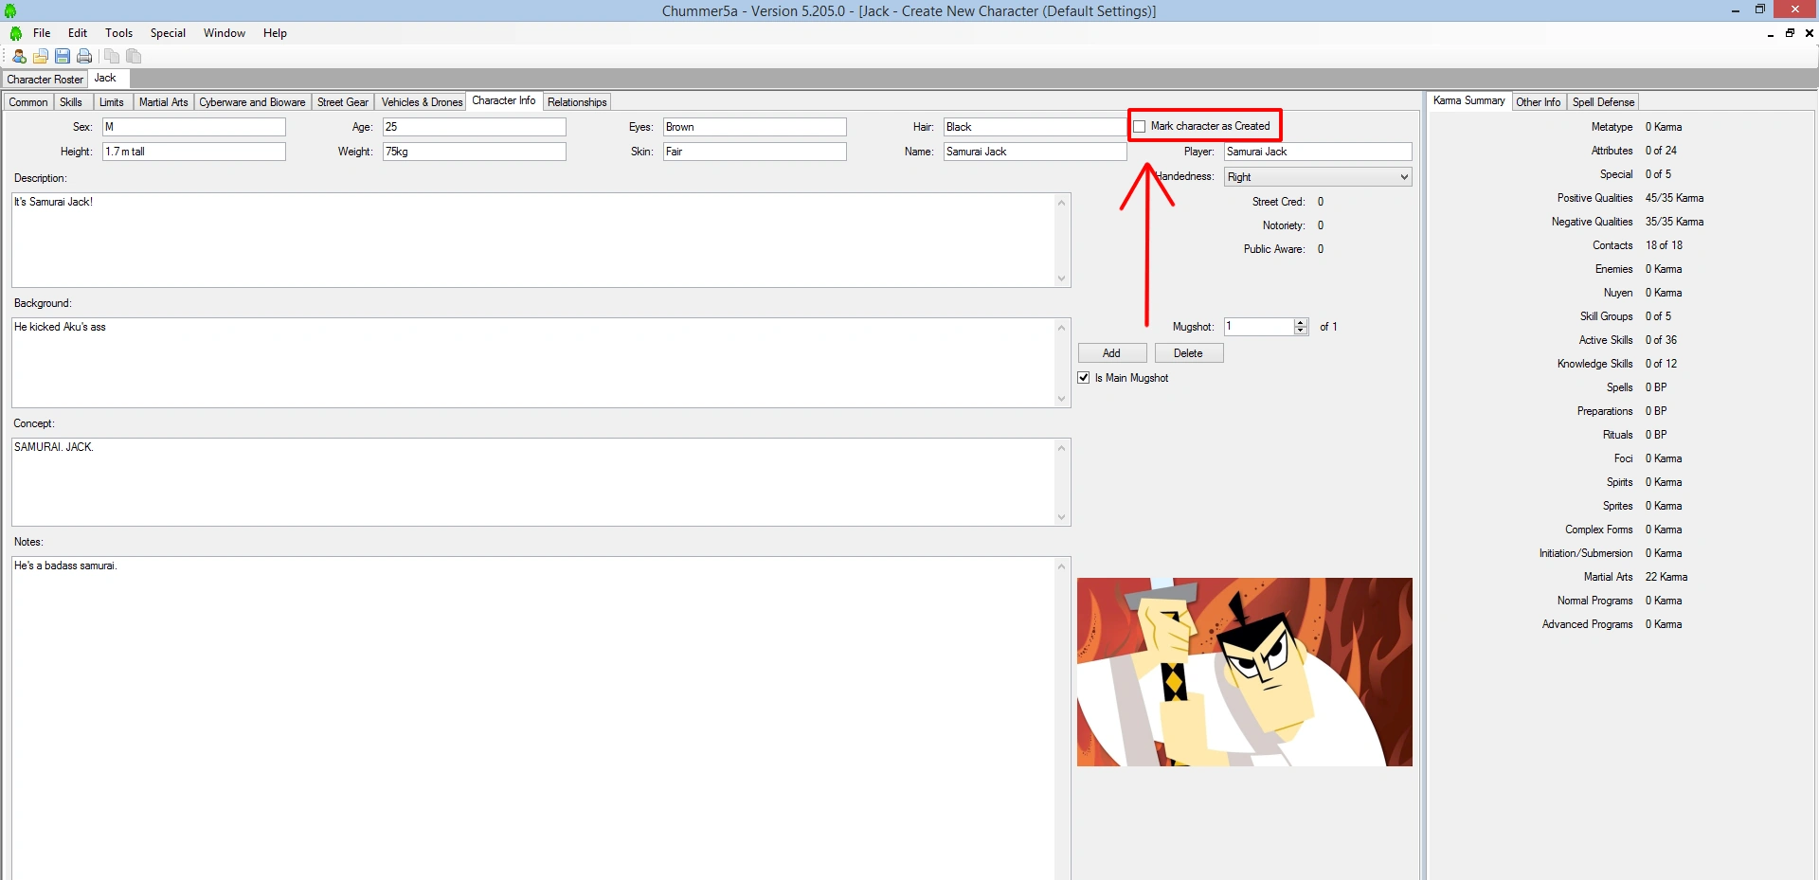Open the Tools menu
Screen dimensions: 1819x880
click(119, 33)
